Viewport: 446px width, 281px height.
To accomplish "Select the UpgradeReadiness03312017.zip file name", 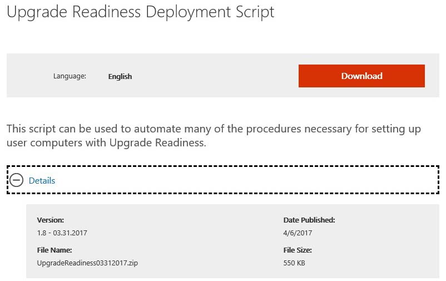I will (87, 263).
